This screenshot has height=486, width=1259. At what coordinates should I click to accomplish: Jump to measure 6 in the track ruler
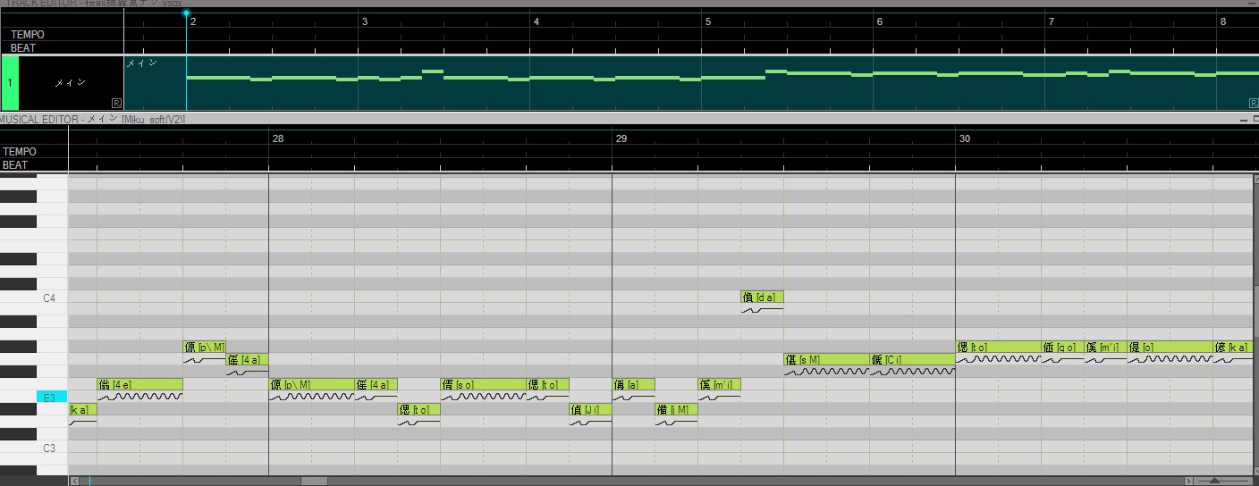pyautogui.click(x=879, y=21)
